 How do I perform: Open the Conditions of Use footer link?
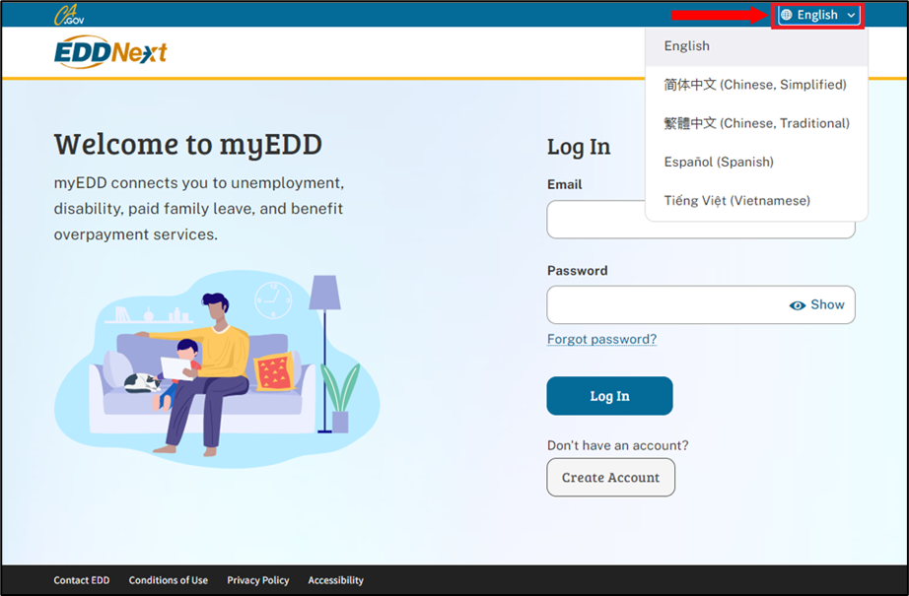tap(168, 580)
